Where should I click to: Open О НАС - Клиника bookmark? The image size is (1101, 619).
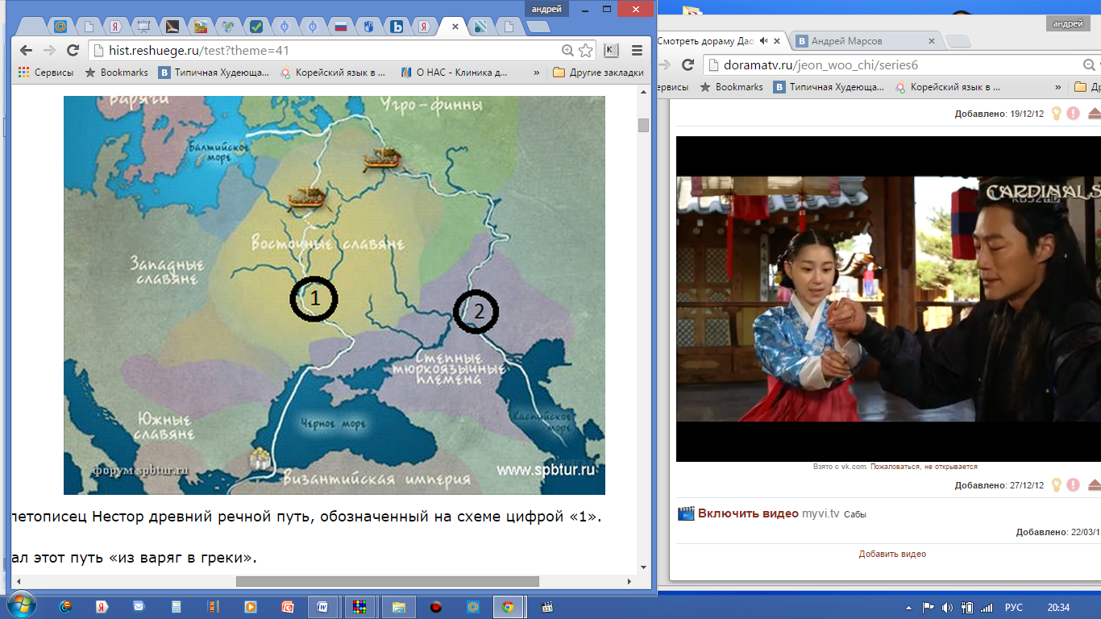pos(454,73)
